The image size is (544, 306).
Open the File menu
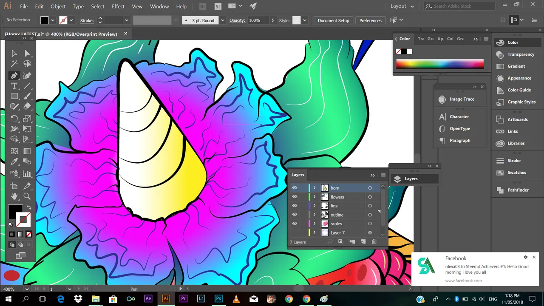click(x=24, y=6)
